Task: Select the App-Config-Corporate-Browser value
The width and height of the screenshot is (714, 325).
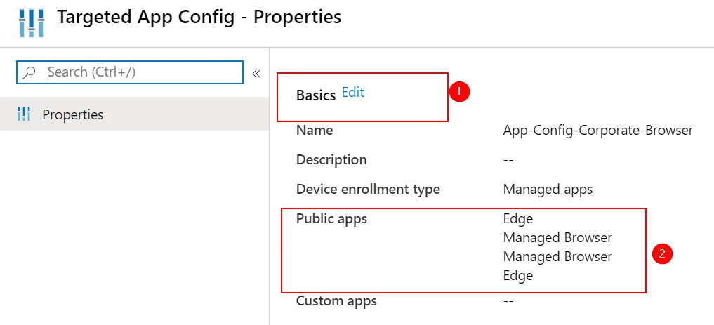Action: point(598,131)
